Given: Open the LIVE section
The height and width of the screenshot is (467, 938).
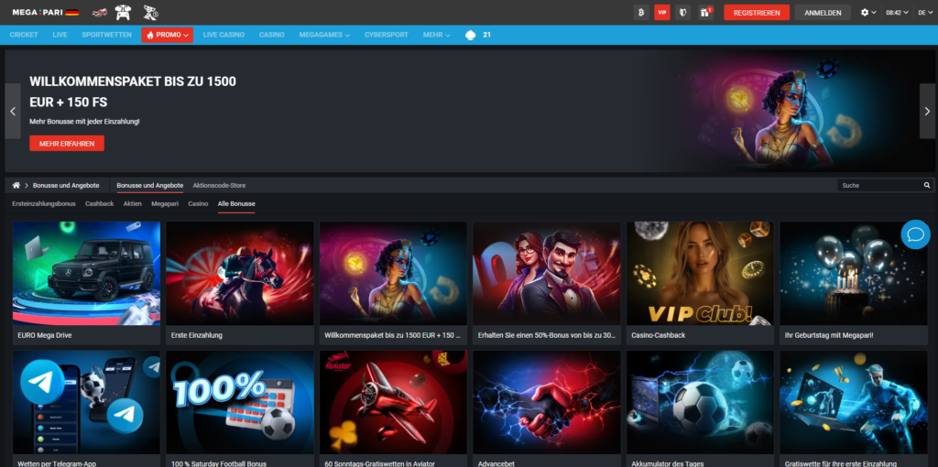Looking at the screenshot, I should pos(60,36).
